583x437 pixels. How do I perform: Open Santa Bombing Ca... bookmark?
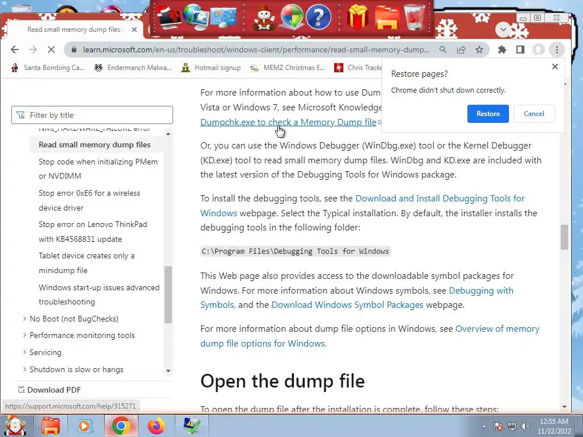48,68
